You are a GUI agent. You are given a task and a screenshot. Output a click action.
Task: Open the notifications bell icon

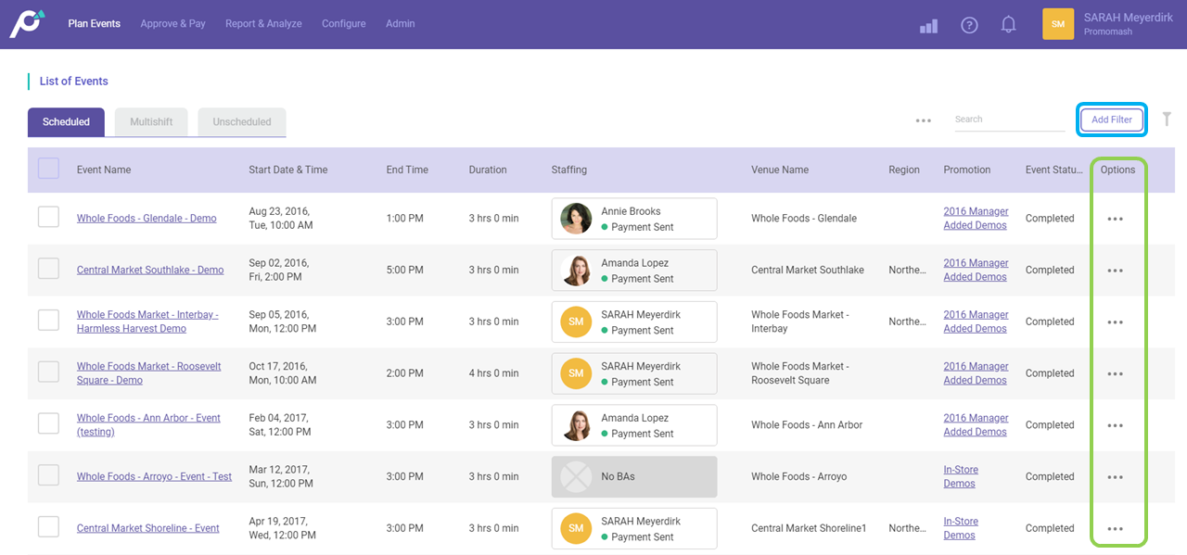pyautogui.click(x=1009, y=25)
